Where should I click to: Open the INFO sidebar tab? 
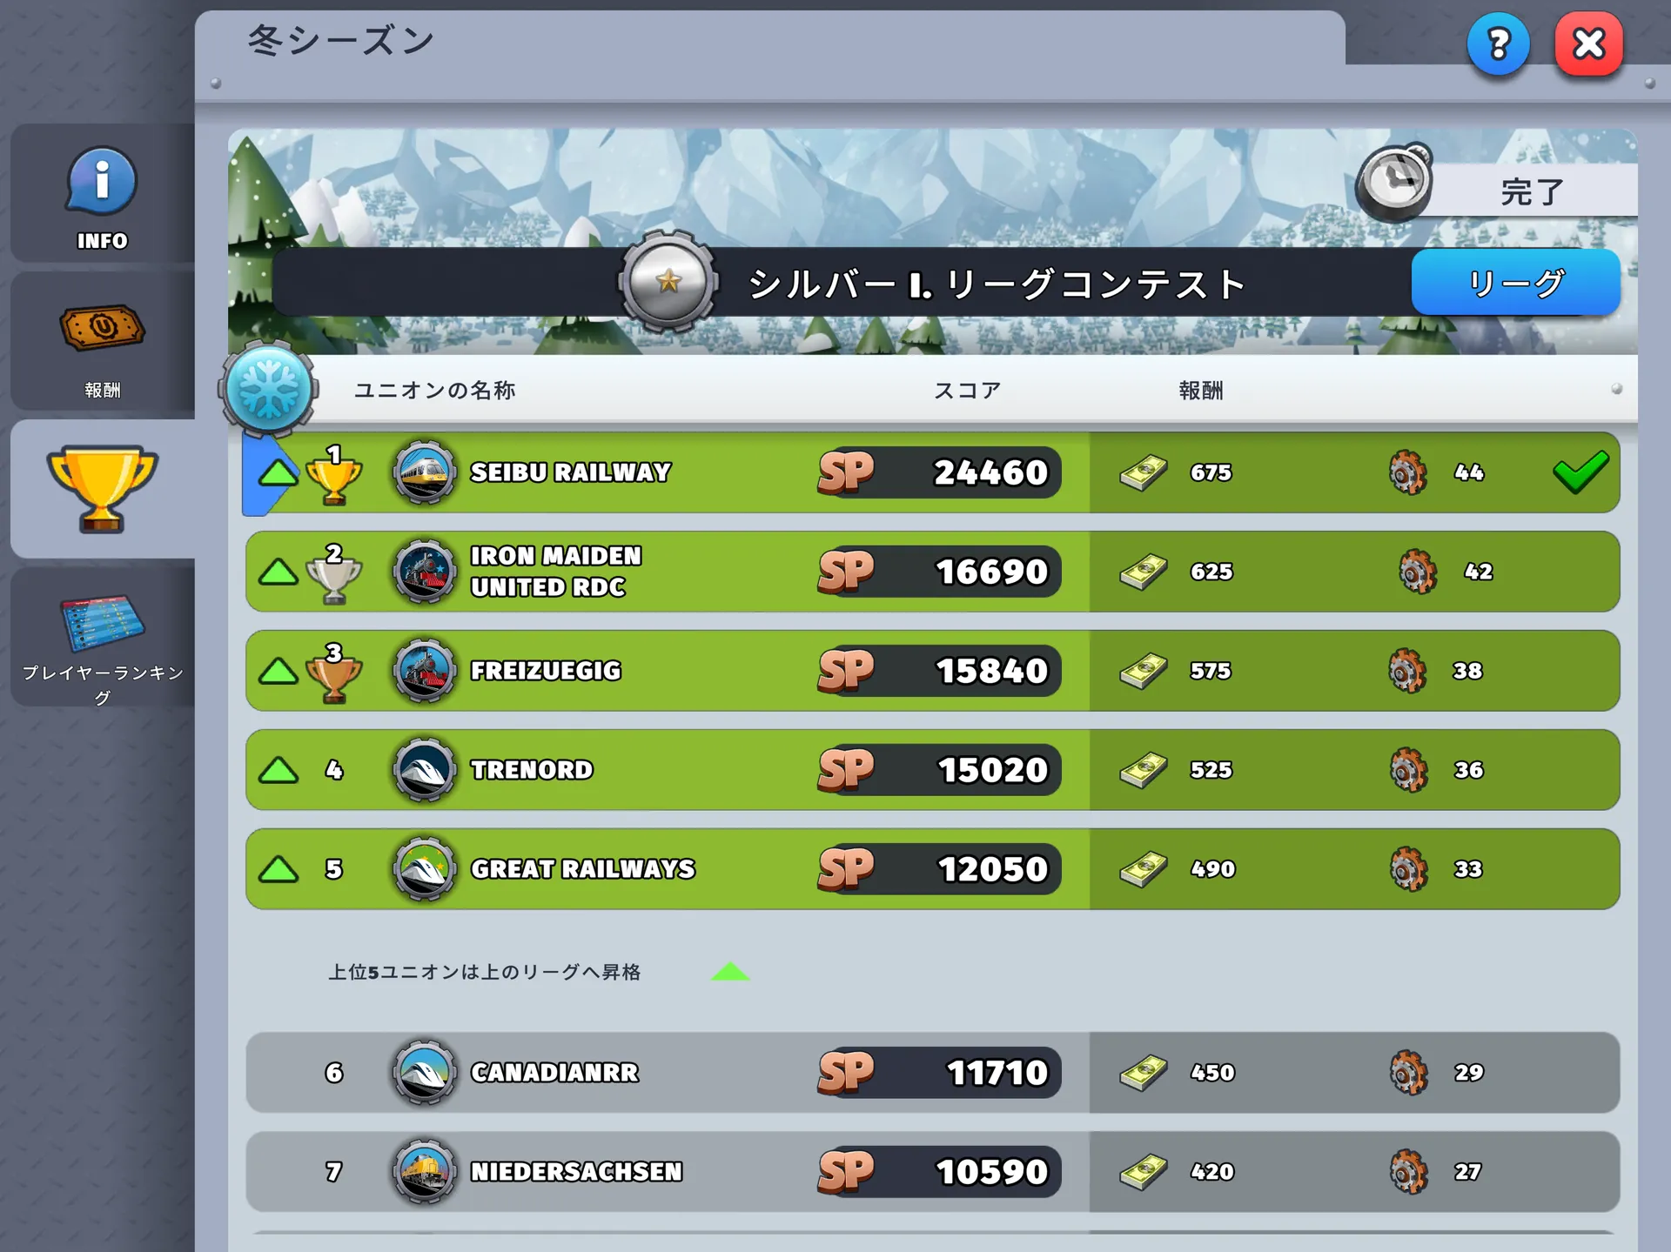[x=102, y=193]
